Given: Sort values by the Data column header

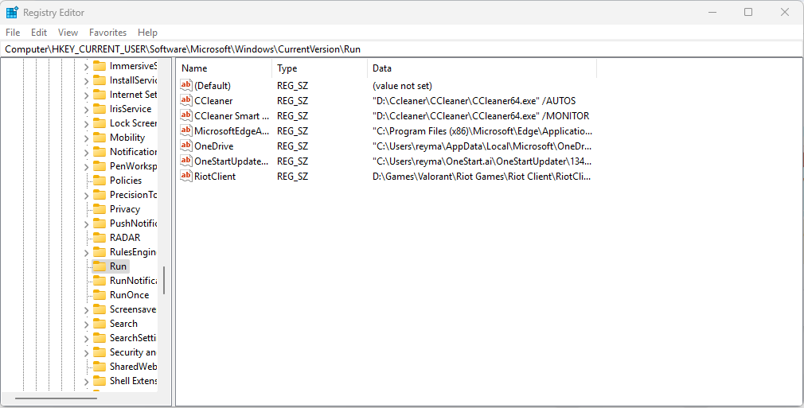Looking at the screenshot, I should 482,68.
